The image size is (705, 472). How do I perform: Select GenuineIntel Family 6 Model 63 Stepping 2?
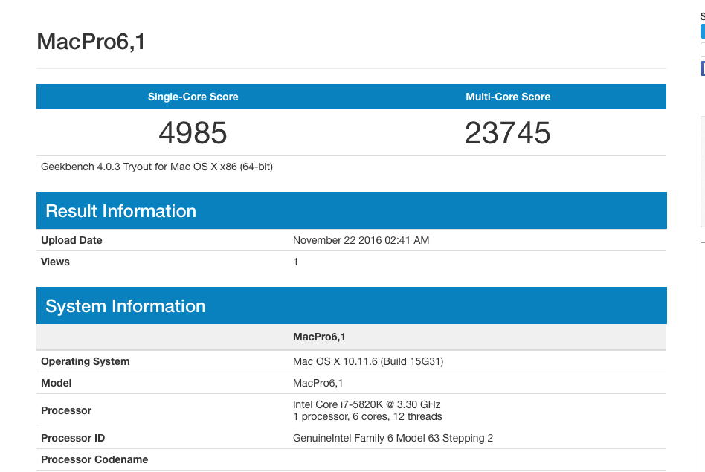[x=393, y=438]
